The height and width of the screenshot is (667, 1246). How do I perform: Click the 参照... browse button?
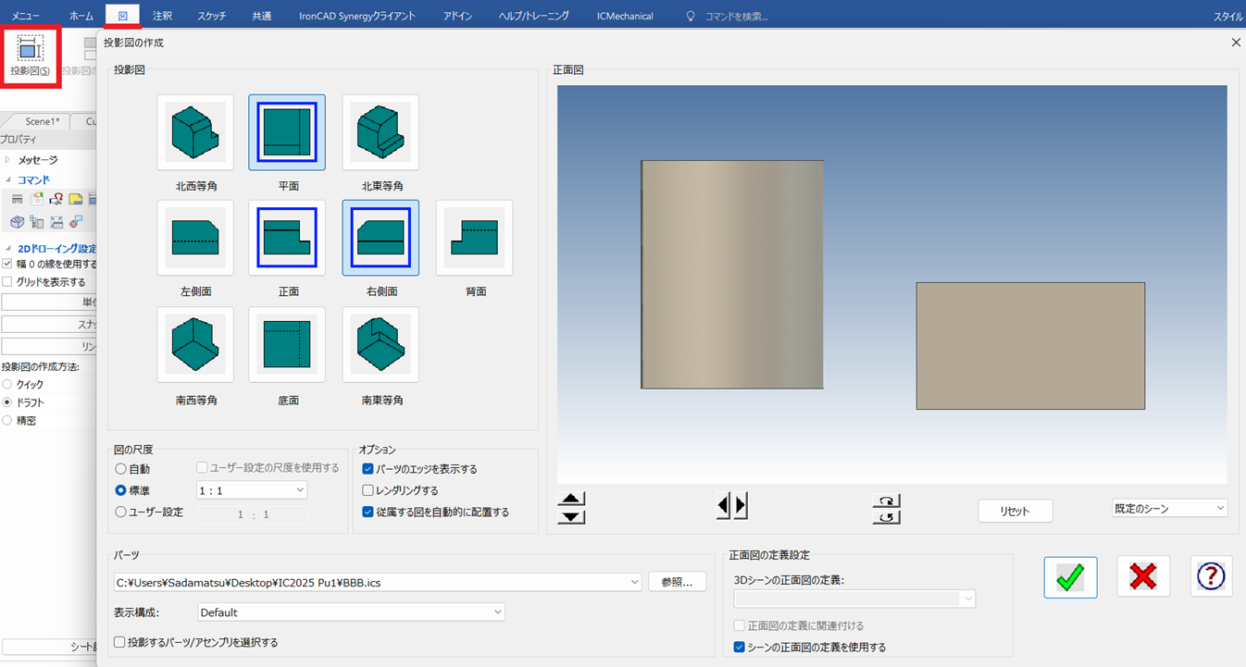[677, 582]
